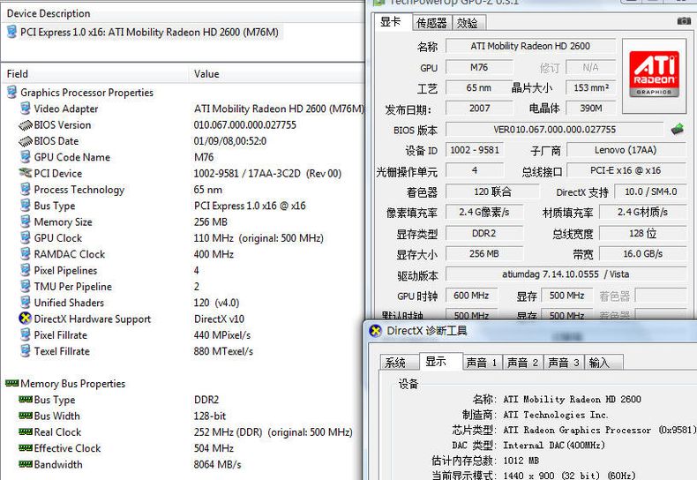Switch to the 传感器 tab in GPU-Z
Screen dimensions: 697x480
[431, 23]
